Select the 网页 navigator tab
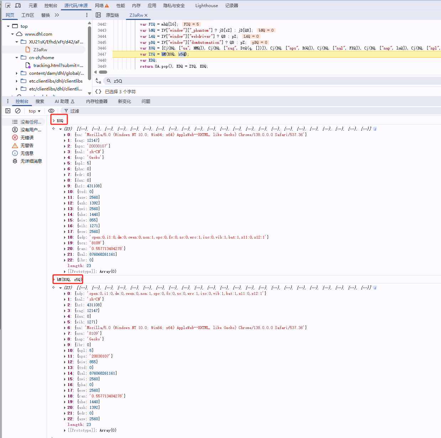This screenshot has width=441, height=438. [x=10, y=15]
